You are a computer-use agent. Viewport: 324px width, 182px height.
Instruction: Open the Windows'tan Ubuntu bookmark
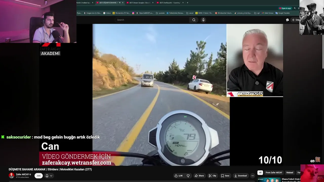[x=224, y=13]
